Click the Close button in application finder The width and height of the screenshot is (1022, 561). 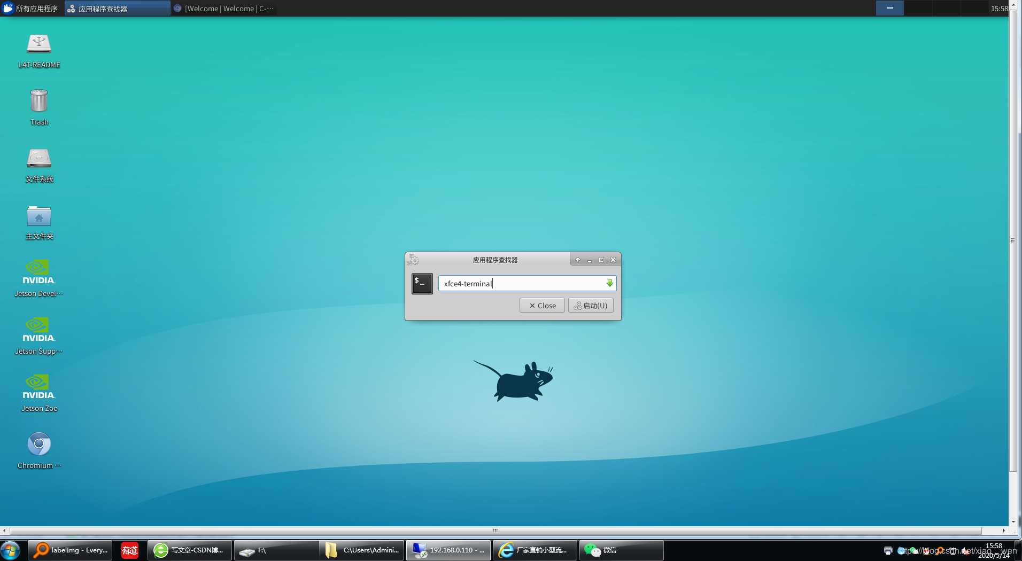click(542, 306)
